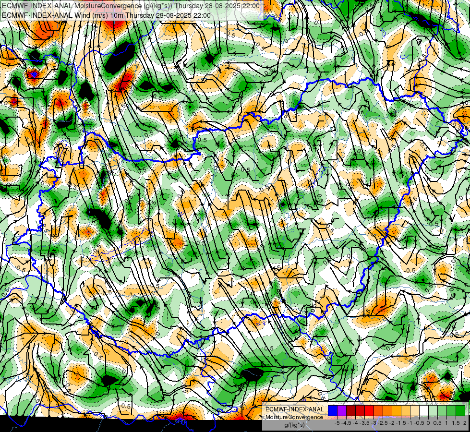The image size is (470, 432).
Task: Click the '-3' legend scale value
Action: point(374,423)
